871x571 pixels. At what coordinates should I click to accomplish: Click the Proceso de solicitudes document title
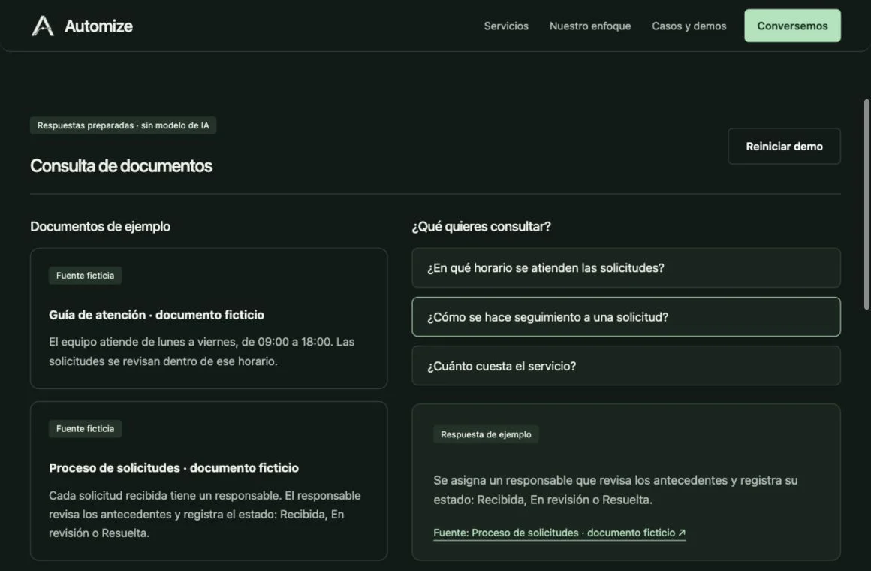(174, 468)
